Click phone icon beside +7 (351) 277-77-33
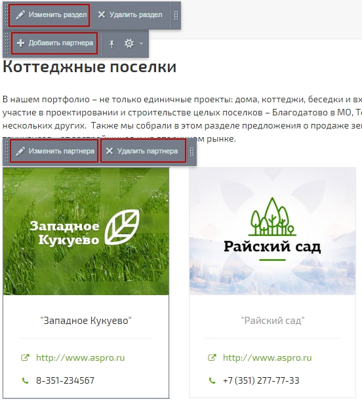The image size is (362, 404). 212,380
